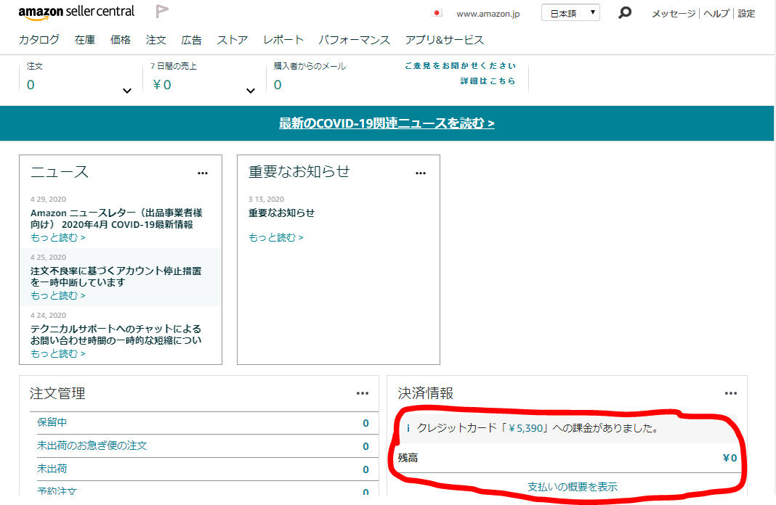The image size is (776, 505).
Task: Open the カタログ menu
Action: coord(39,40)
